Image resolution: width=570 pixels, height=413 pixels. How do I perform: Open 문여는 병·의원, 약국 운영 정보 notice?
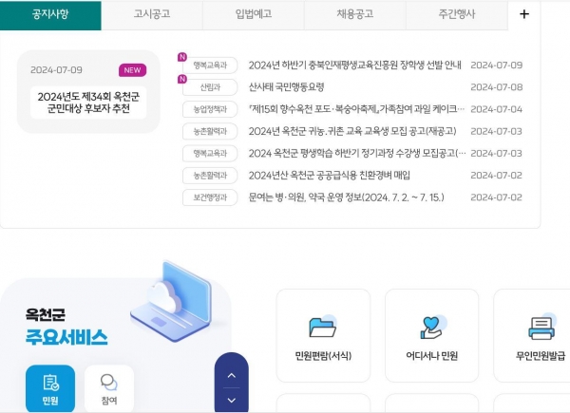346,197
